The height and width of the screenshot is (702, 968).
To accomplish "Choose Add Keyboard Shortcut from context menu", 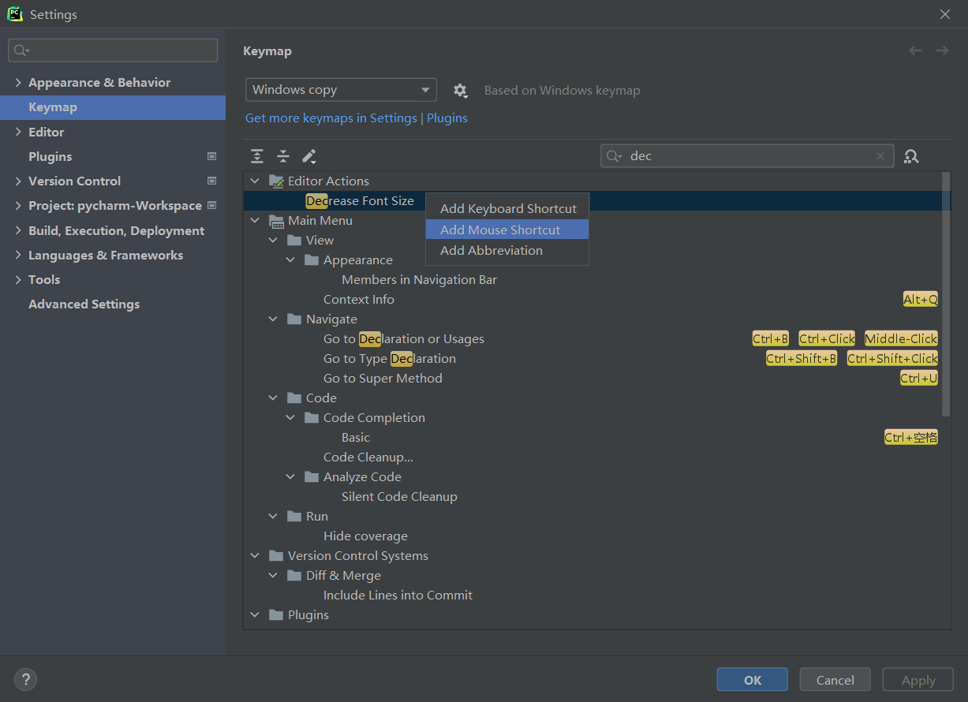I will (507, 209).
